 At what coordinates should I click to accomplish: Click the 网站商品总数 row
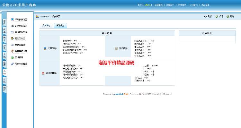point(144,41)
